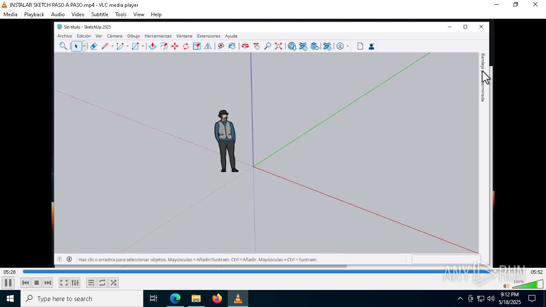Open 3D Warehouse from the toolbar

tap(292, 46)
